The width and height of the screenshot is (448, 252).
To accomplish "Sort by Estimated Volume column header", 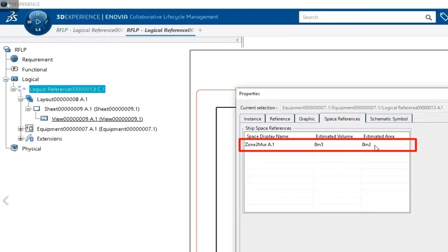I will 334,136.
